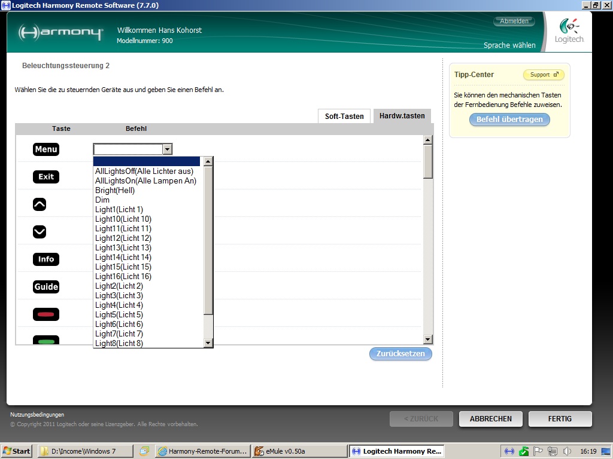
Task: Click the Info key icon
Action: tap(46, 259)
